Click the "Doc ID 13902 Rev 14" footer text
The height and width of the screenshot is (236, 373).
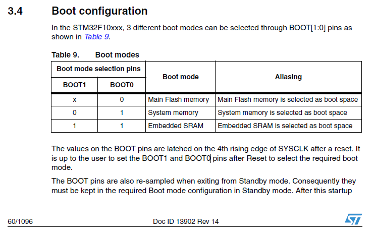(x=186, y=222)
